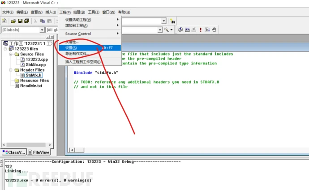Click the Copy toolbar icon
This screenshot has height=190, width=309.
(43, 21)
